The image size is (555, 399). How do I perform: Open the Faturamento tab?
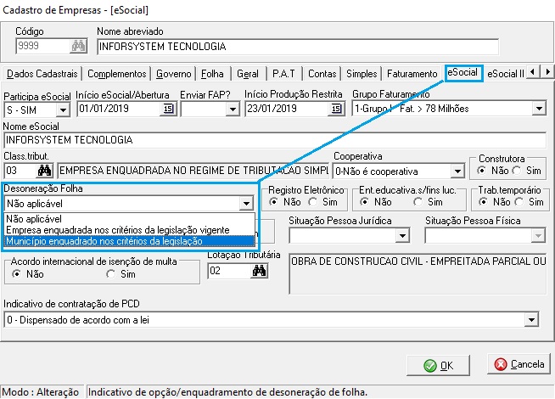coord(412,74)
